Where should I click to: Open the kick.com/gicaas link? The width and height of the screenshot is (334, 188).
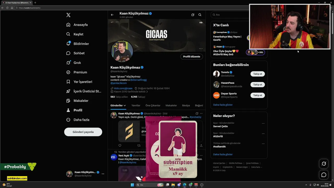pos(123,88)
